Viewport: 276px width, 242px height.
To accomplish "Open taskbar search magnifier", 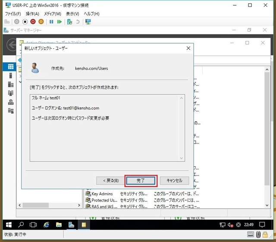I will 21,225.
